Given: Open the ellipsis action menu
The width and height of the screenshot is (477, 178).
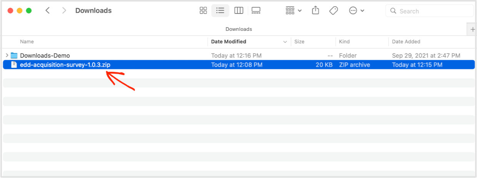Looking at the screenshot, I should 357,11.
